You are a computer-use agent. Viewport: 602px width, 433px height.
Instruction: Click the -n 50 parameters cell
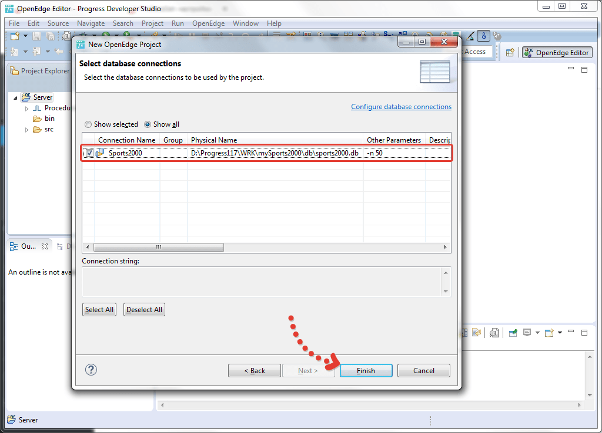[x=394, y=153]
